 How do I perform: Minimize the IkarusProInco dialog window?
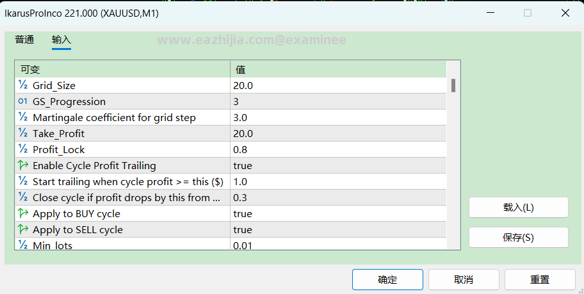[491, 13]
